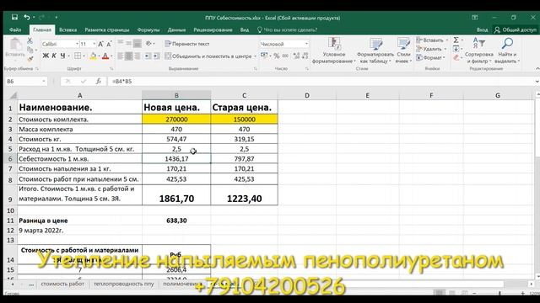Image resolution: width=540 pixels, height=303 pixels.
Task: Undo the last action
Action: point(27,17)
